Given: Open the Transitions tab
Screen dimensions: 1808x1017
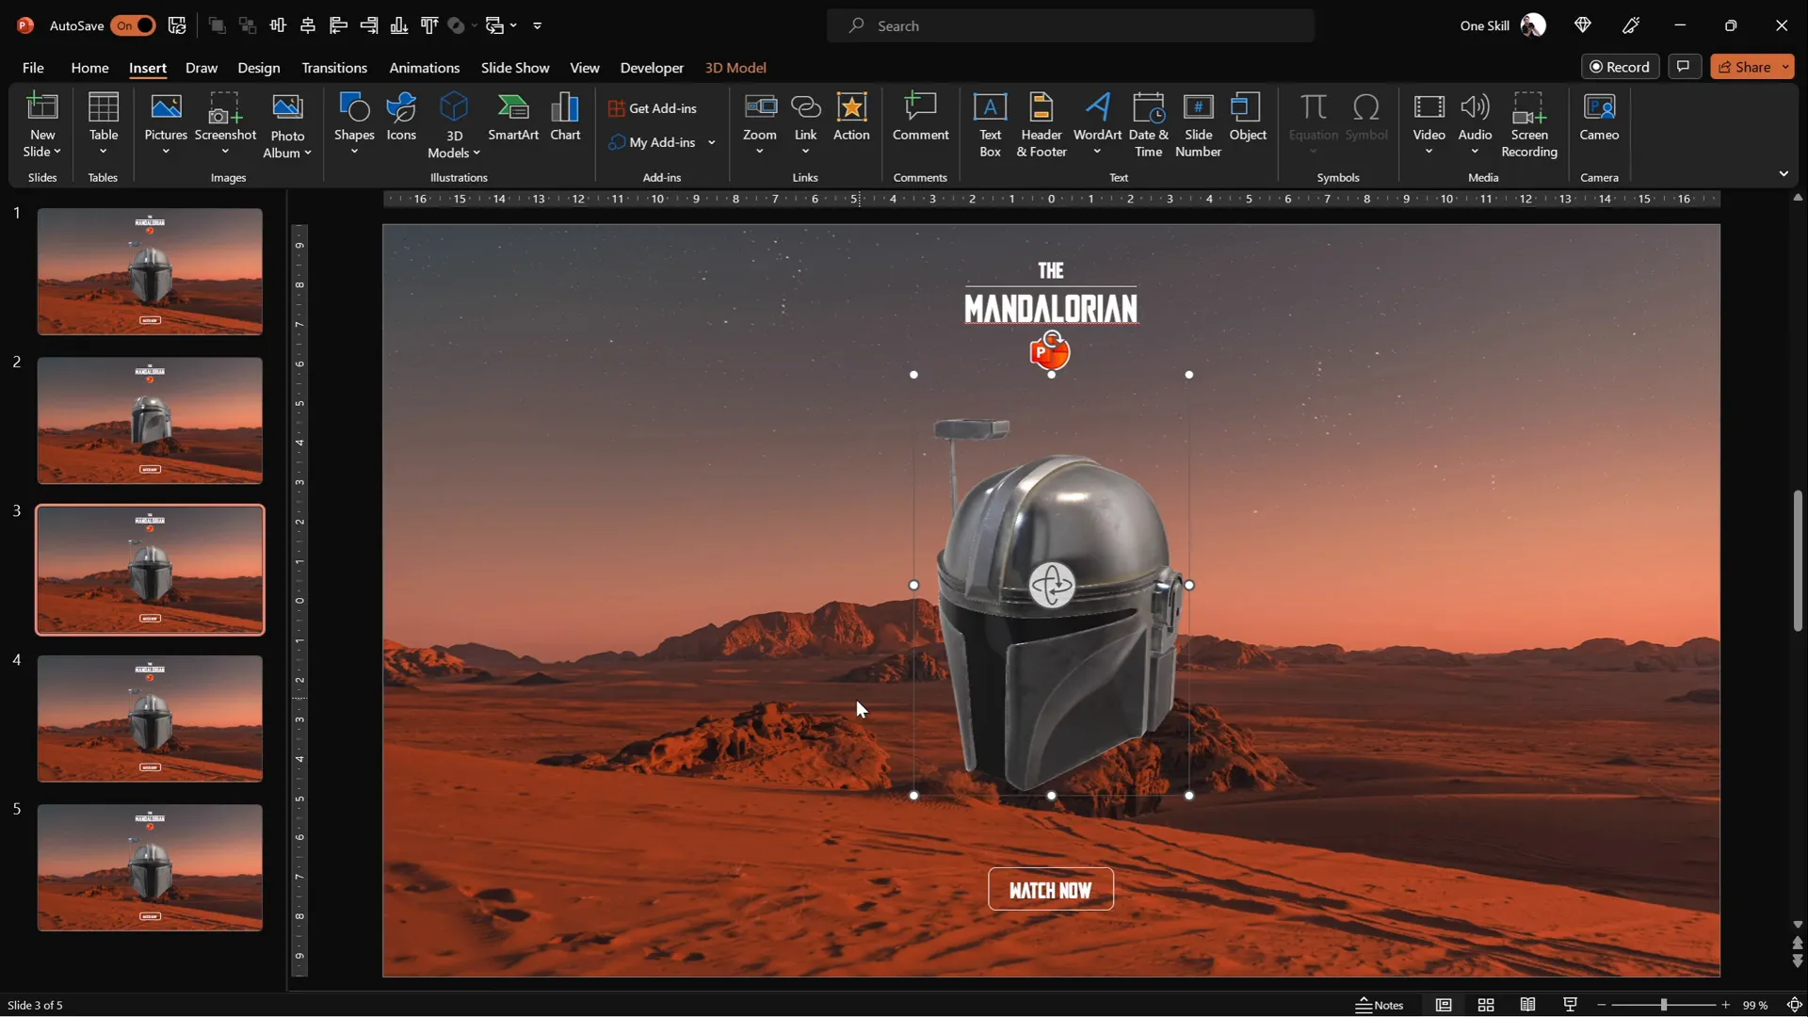Looking at the screenshot, I should point(334,68).
